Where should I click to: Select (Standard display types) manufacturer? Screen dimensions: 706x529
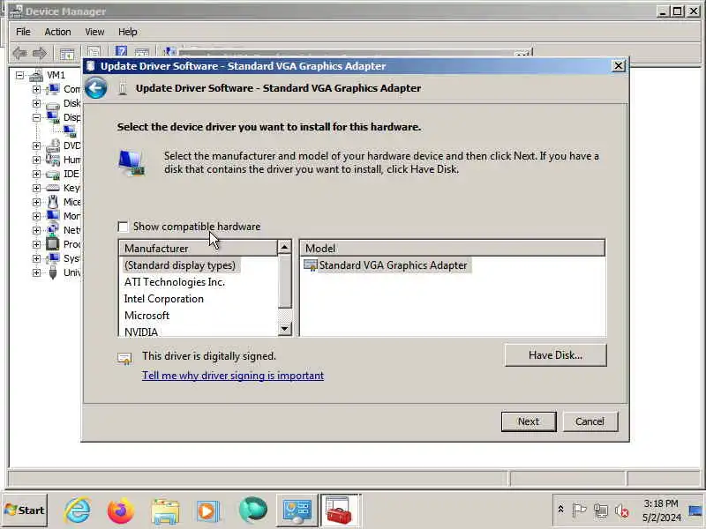coord(180,265)
